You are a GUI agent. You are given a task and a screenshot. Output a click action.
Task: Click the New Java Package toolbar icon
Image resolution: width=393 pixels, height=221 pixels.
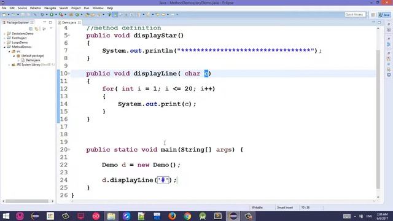coord(71,15)
